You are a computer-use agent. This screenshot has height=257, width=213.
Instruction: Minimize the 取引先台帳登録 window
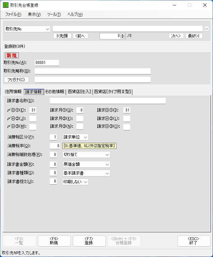174,5
